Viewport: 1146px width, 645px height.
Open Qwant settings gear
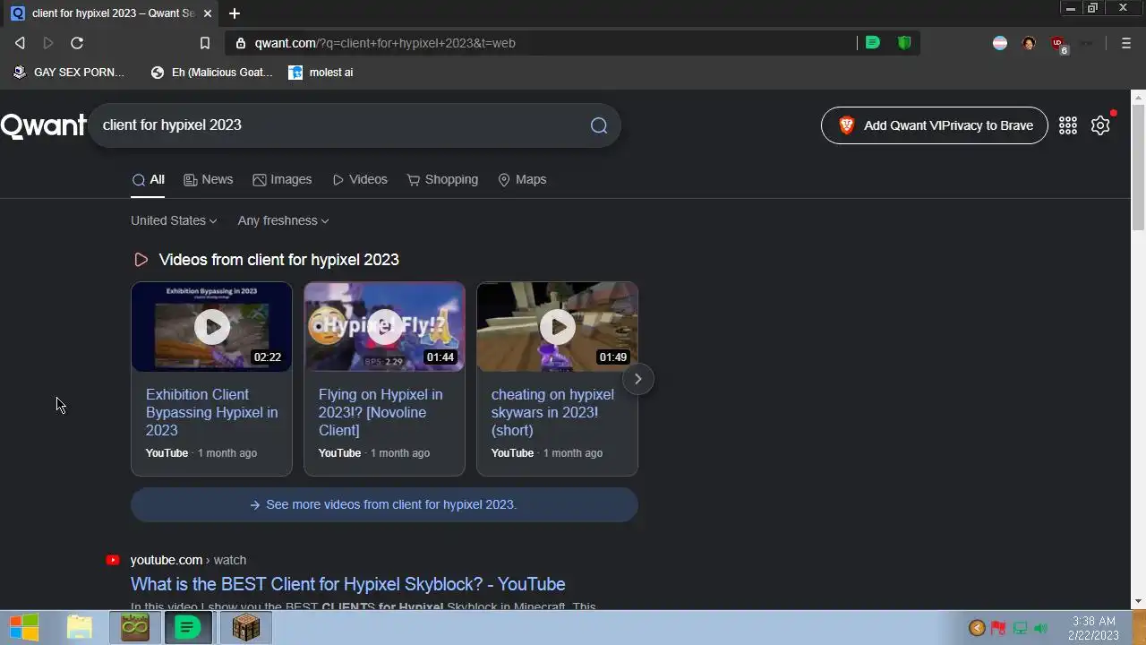1101,125
